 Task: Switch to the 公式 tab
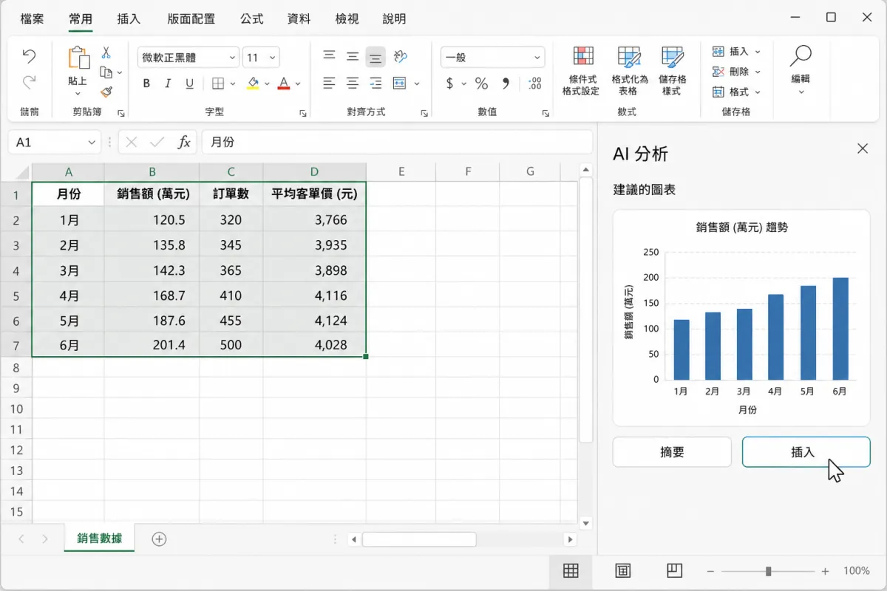[252, 19]
